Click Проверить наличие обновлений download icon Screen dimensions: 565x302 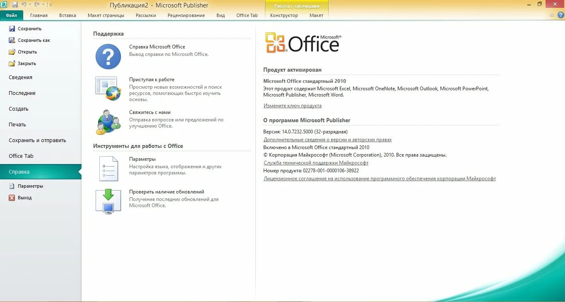[x=108, y=201]
